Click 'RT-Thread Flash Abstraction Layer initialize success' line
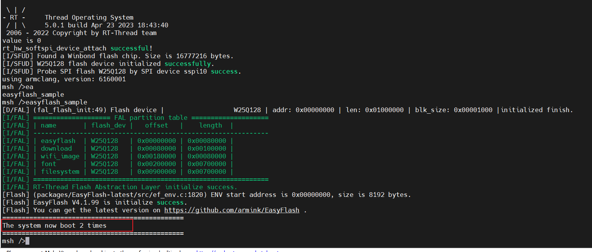The image size is (592, 252). 120,187
